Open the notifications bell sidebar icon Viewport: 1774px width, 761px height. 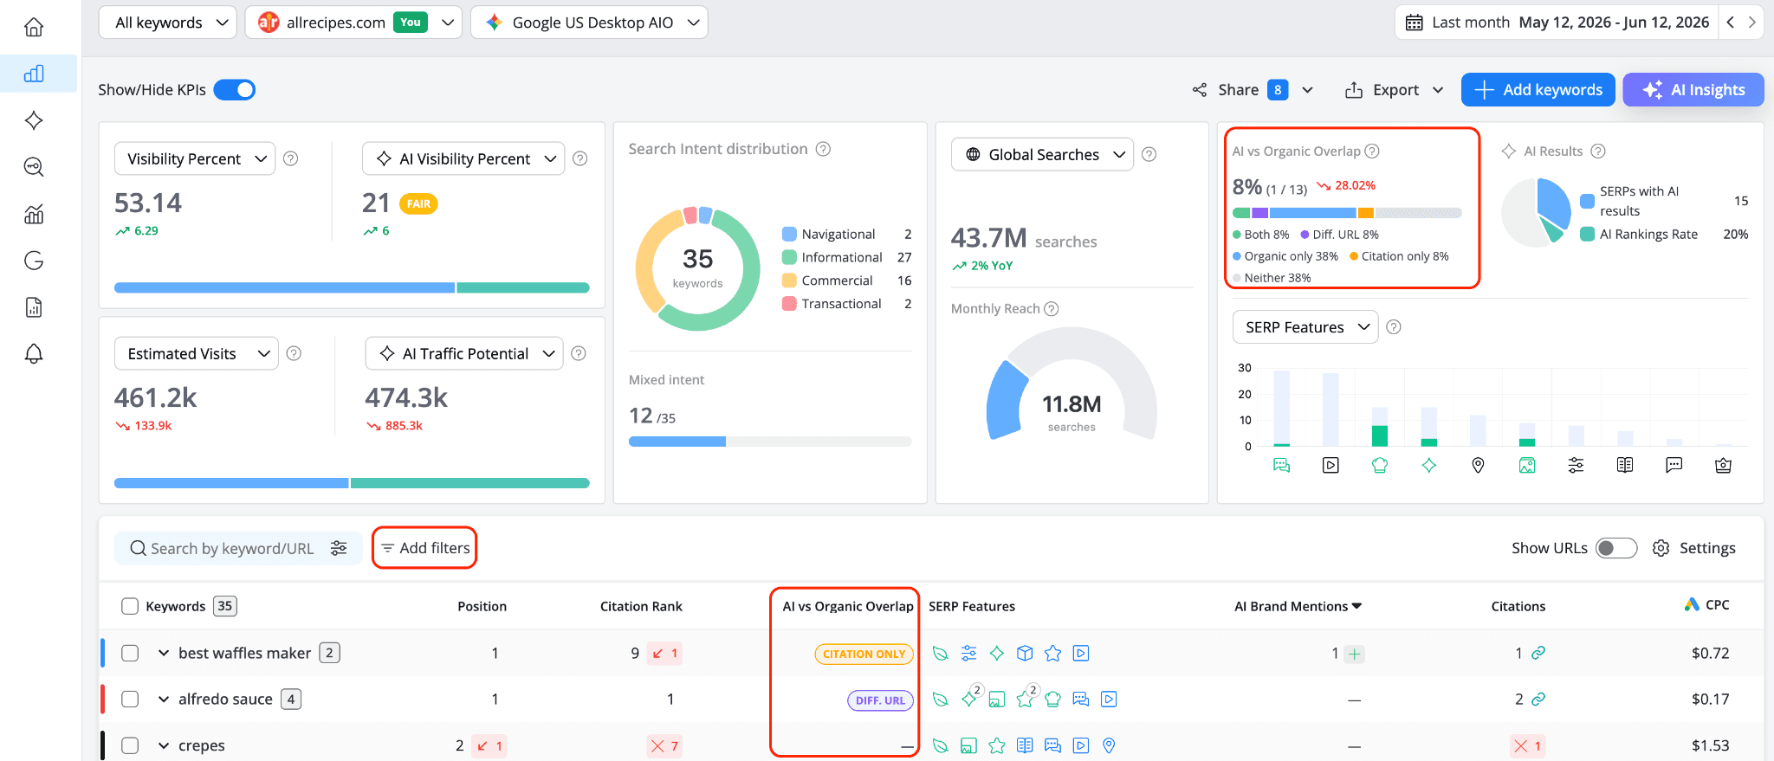[x=34, y=353]
